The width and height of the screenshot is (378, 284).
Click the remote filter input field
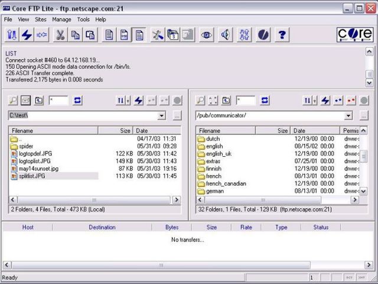[246, 100]
